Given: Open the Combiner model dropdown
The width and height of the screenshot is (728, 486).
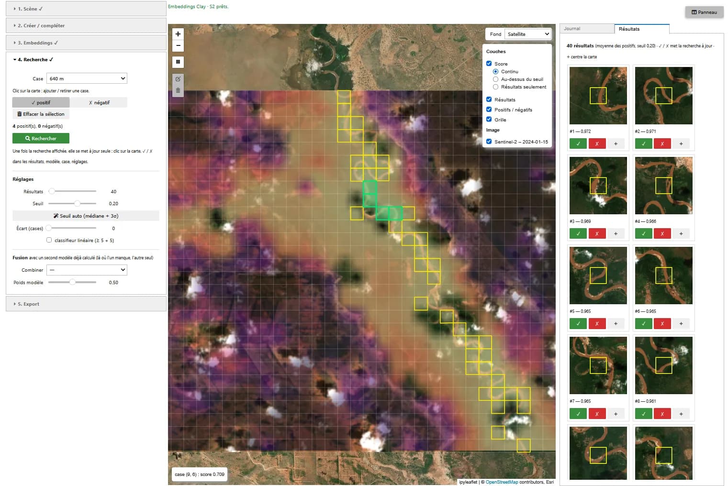Looking at the screenshot, I should click(x=87, y=270).
